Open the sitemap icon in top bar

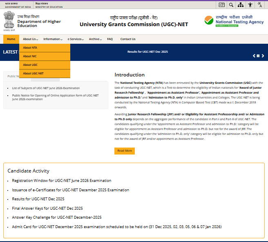[x=241, y=5]
